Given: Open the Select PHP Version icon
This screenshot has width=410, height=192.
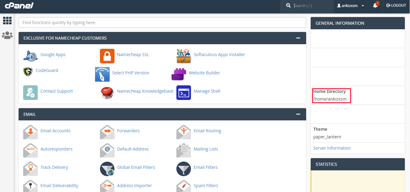Looking at the screenshot, I should 102,74.
